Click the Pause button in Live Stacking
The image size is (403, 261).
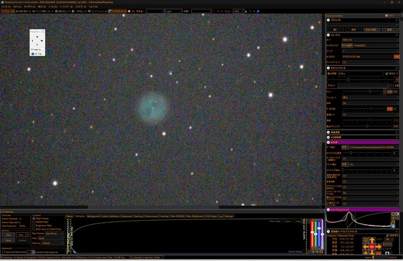[8, 240]
